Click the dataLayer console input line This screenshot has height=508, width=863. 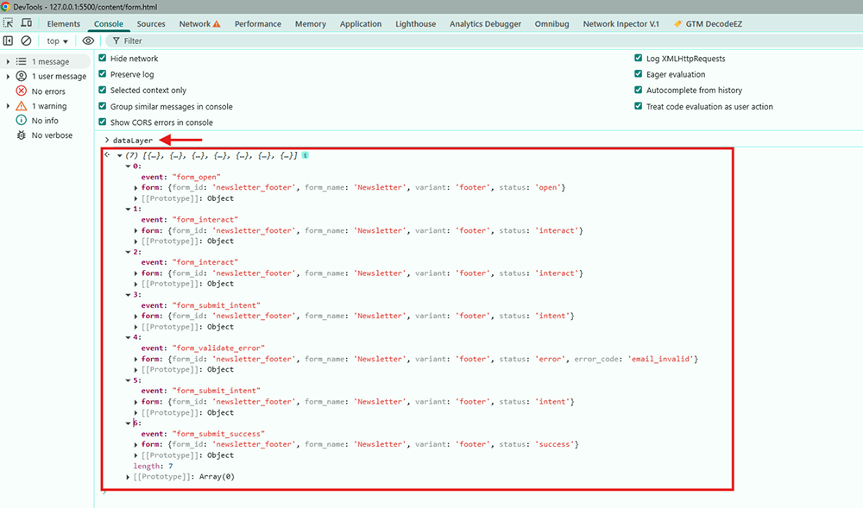pyautogui.click(x=133, y=141)
